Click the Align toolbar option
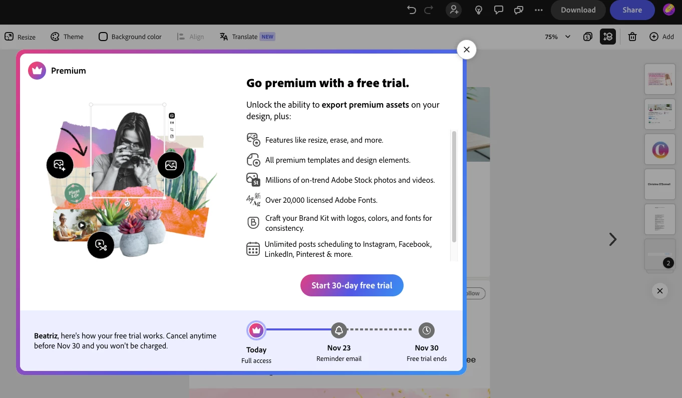 [x=190, y=37]
